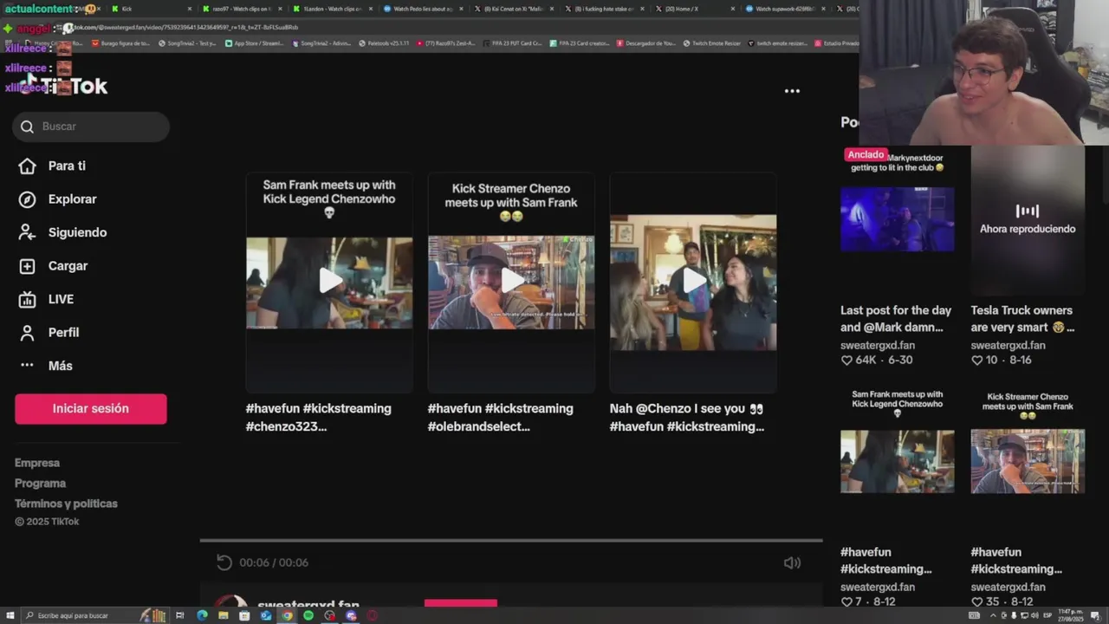Expand the Empresa footer section

click(37, 463)
